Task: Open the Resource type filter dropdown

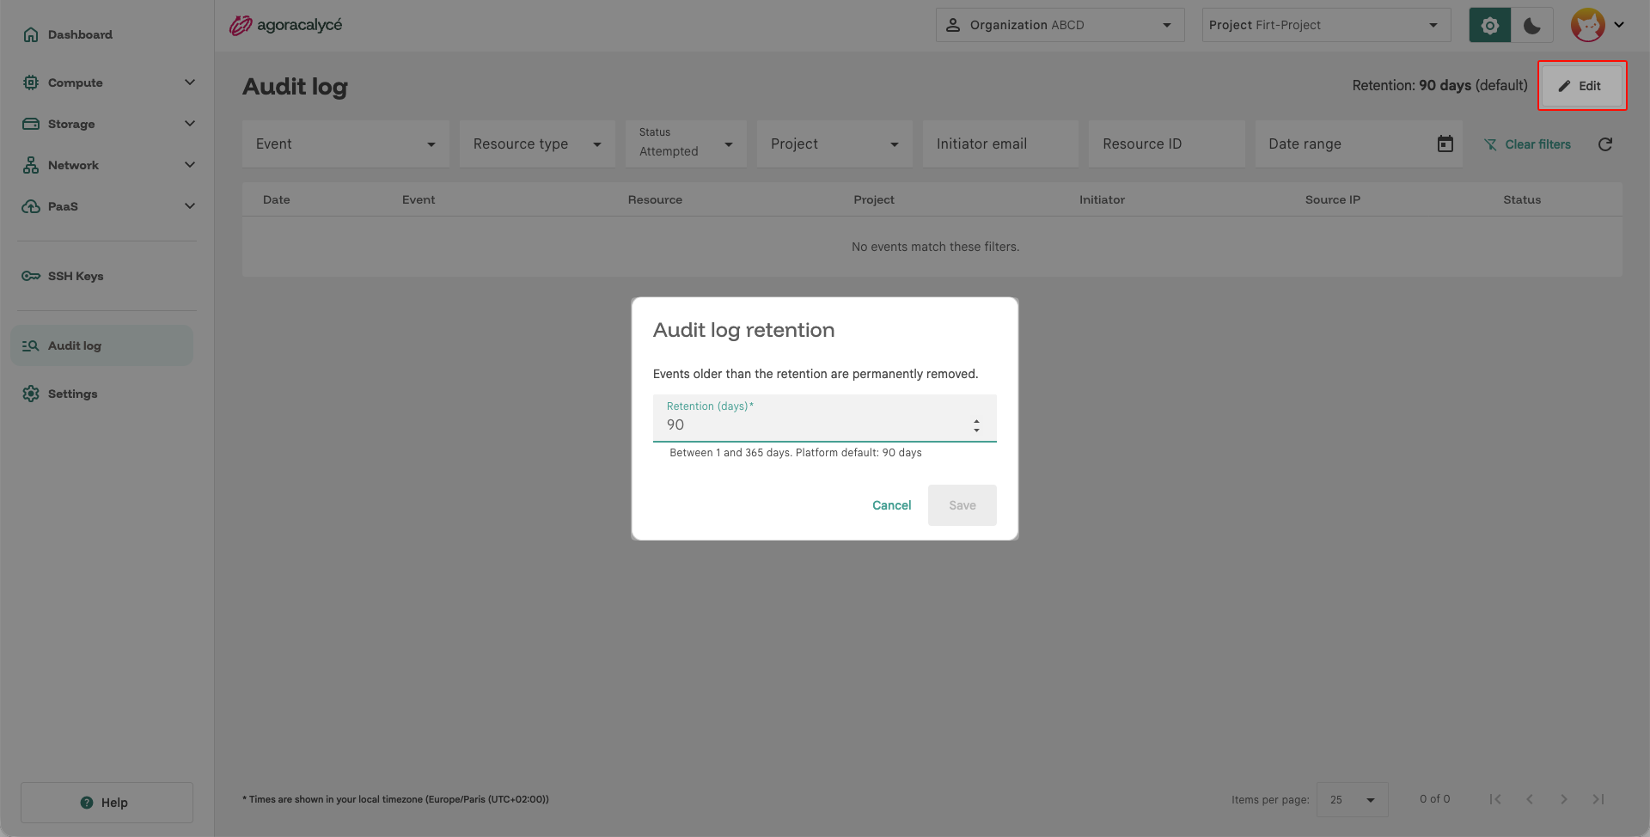Action: [537, 144]
